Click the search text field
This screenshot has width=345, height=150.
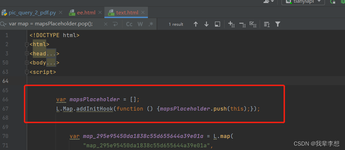[x=55, y=24]
